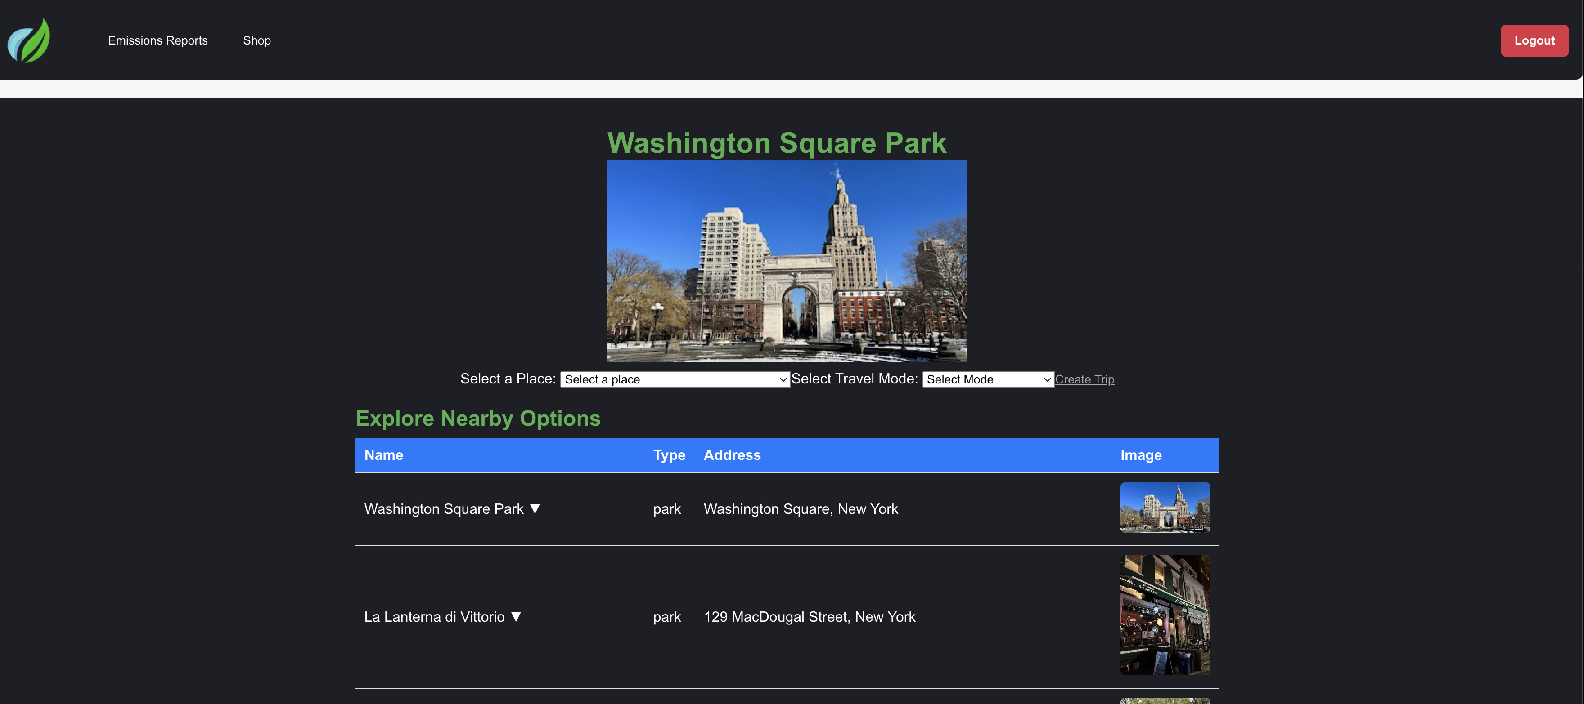Open the Emissions Reports page
This screenshot has width=1584, height=704.
(x=157, y=40)
